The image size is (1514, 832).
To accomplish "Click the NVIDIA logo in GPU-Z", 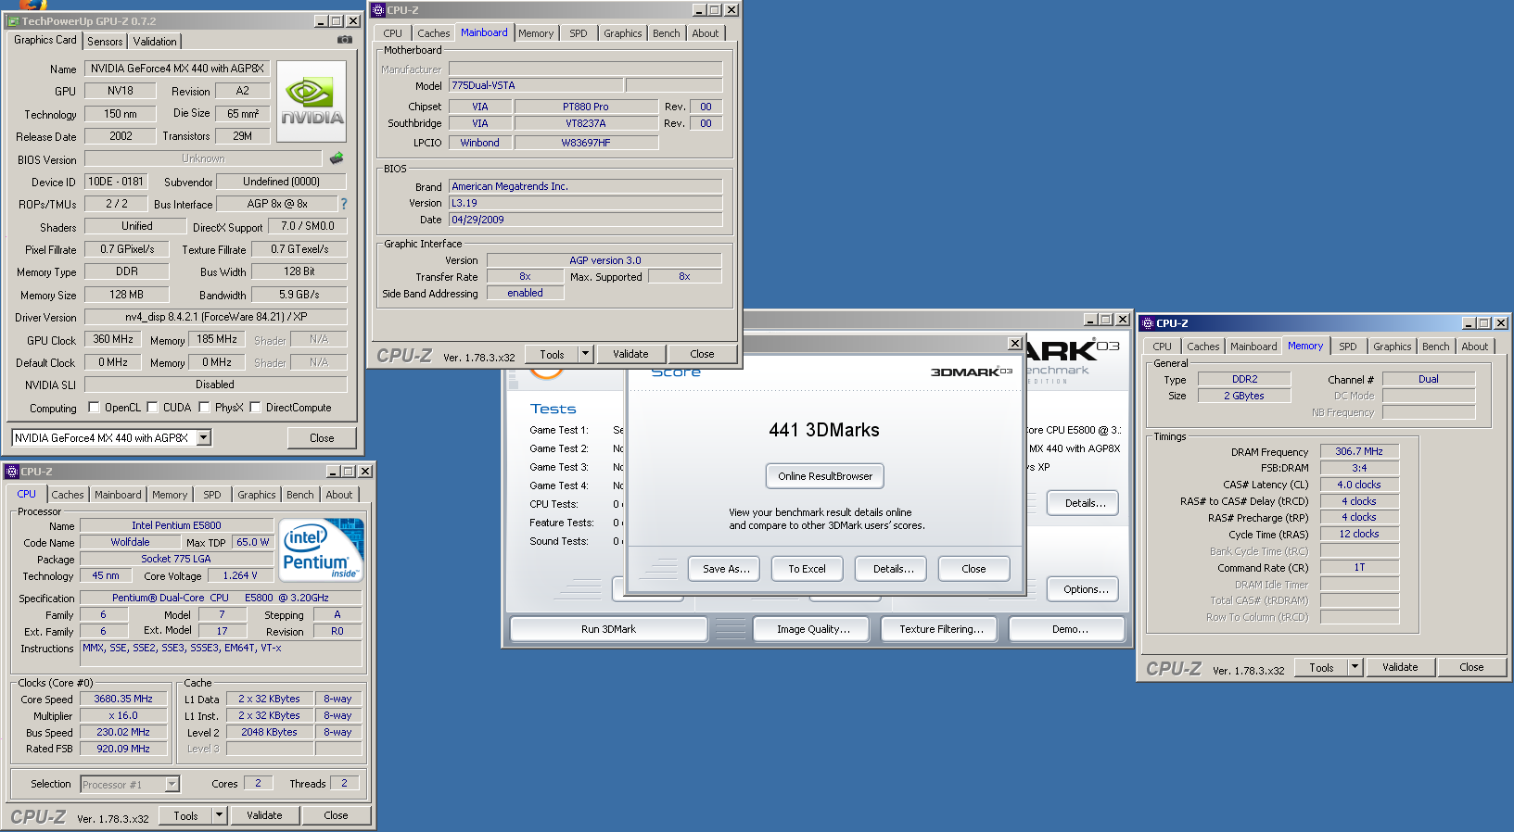I will pyautogui.click(x=312, y=101).
